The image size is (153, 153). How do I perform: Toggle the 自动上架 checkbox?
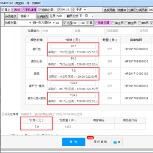(40, 10)
